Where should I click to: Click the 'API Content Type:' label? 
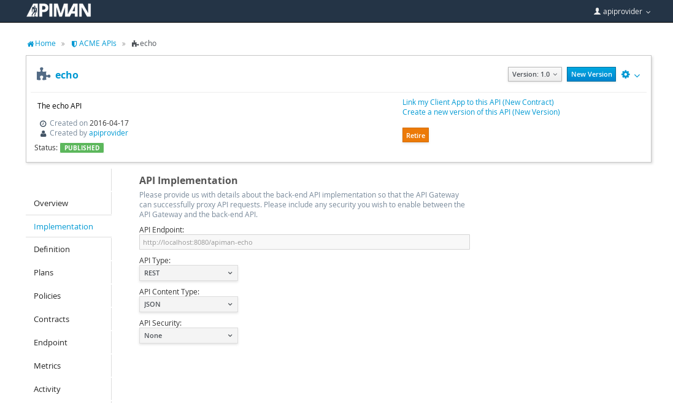click(x=169, y=292)
